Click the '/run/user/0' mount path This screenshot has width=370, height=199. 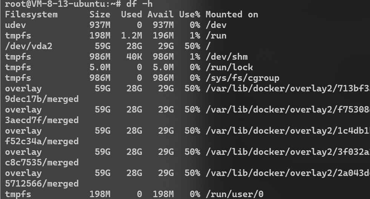pos(234,194)
